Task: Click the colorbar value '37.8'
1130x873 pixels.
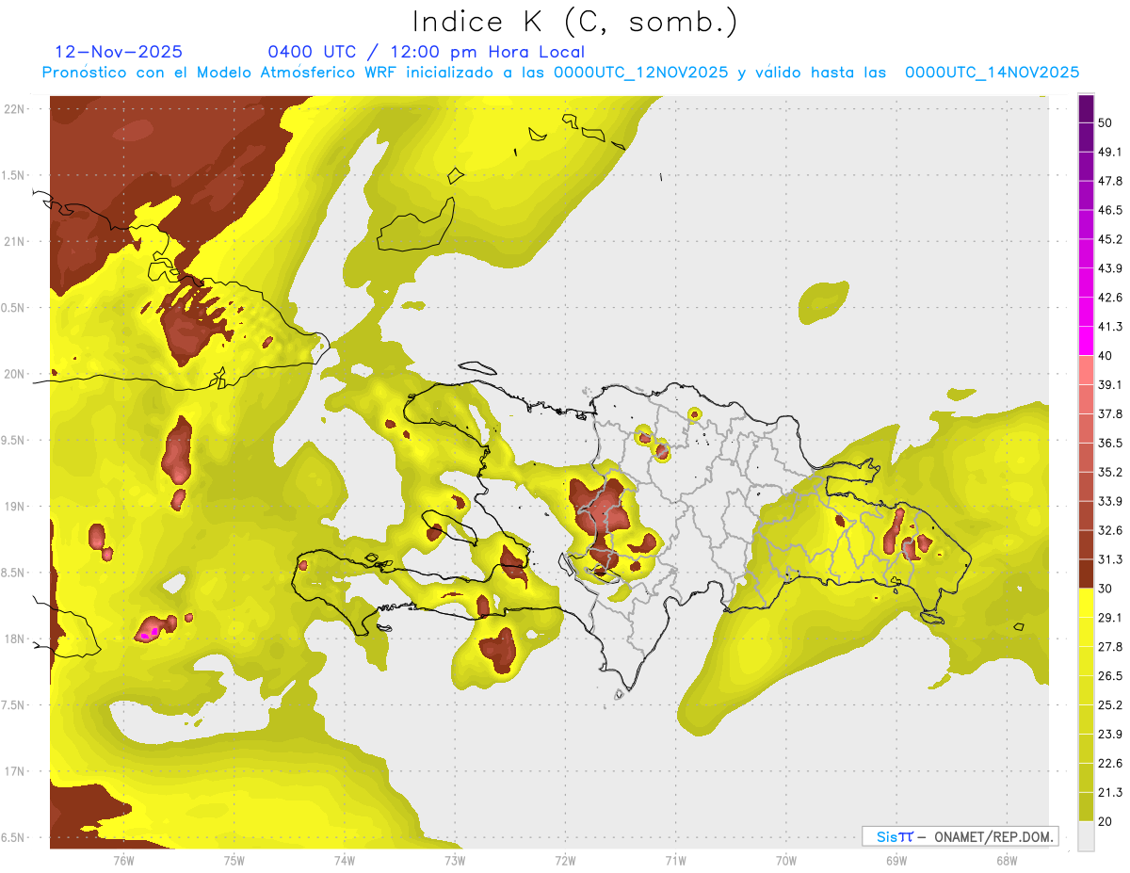Action: tap(1110, 413)
